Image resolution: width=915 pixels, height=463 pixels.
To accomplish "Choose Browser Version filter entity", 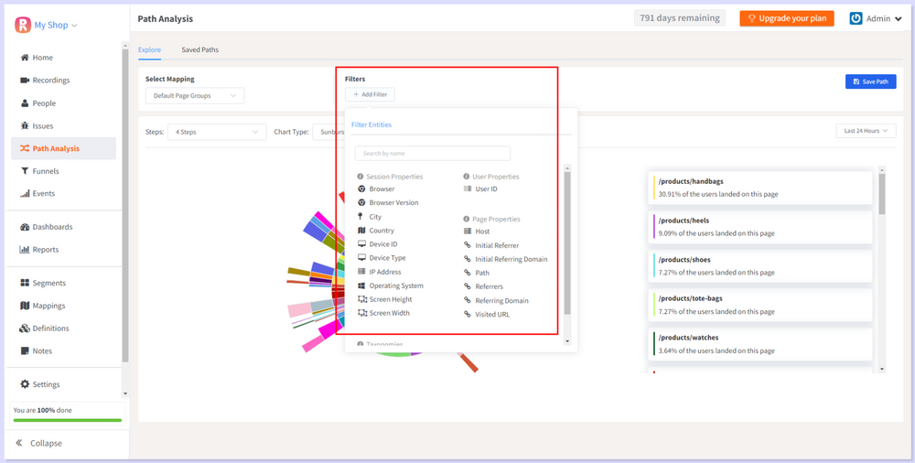I will tap(388, 202).
